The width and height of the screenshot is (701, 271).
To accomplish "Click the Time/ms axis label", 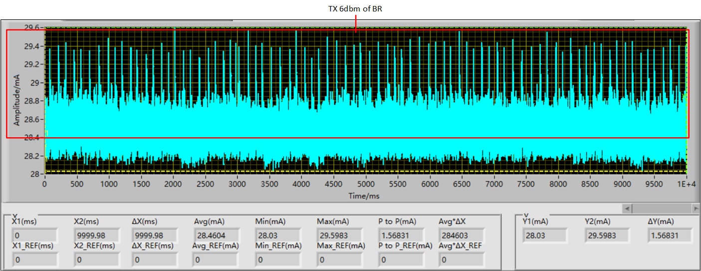I will tap(364, 196).
